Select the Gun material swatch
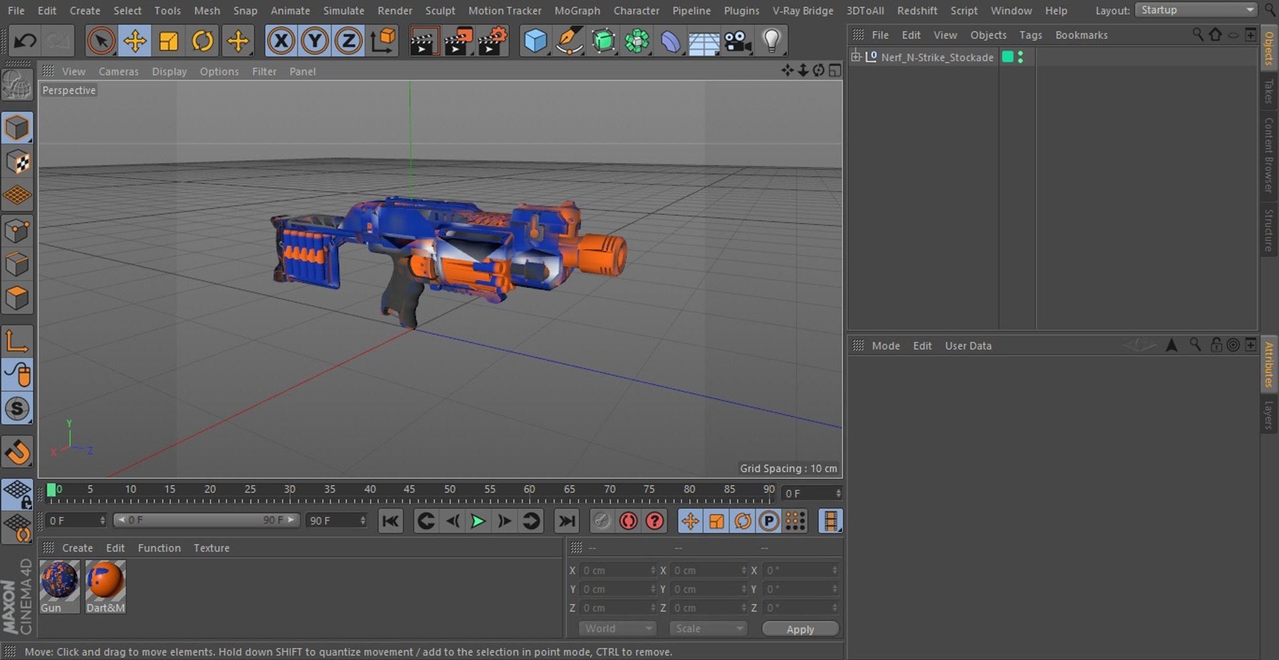This screenshot has height=660, width=1279. (59, 586)
